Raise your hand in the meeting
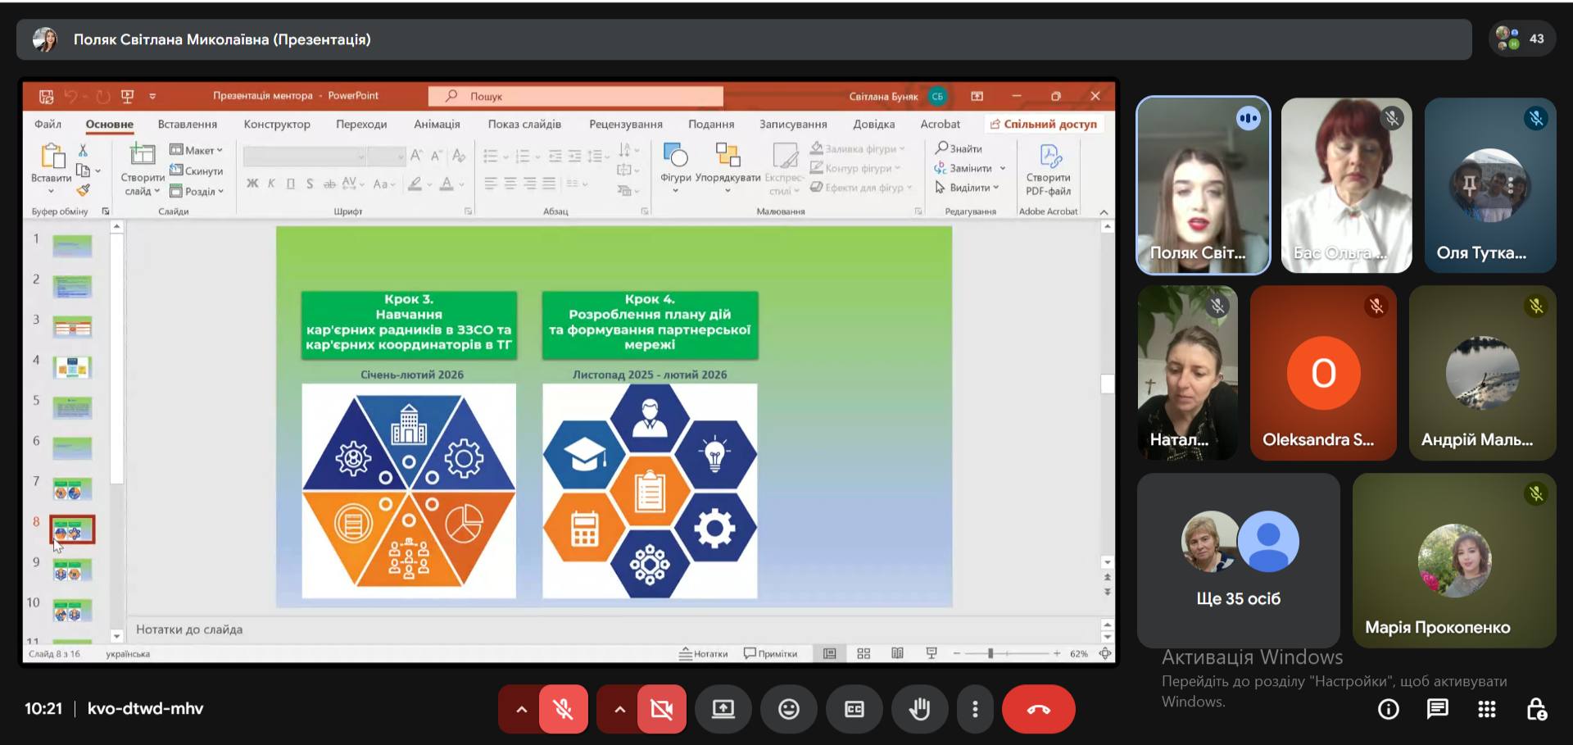 [919, 709]
